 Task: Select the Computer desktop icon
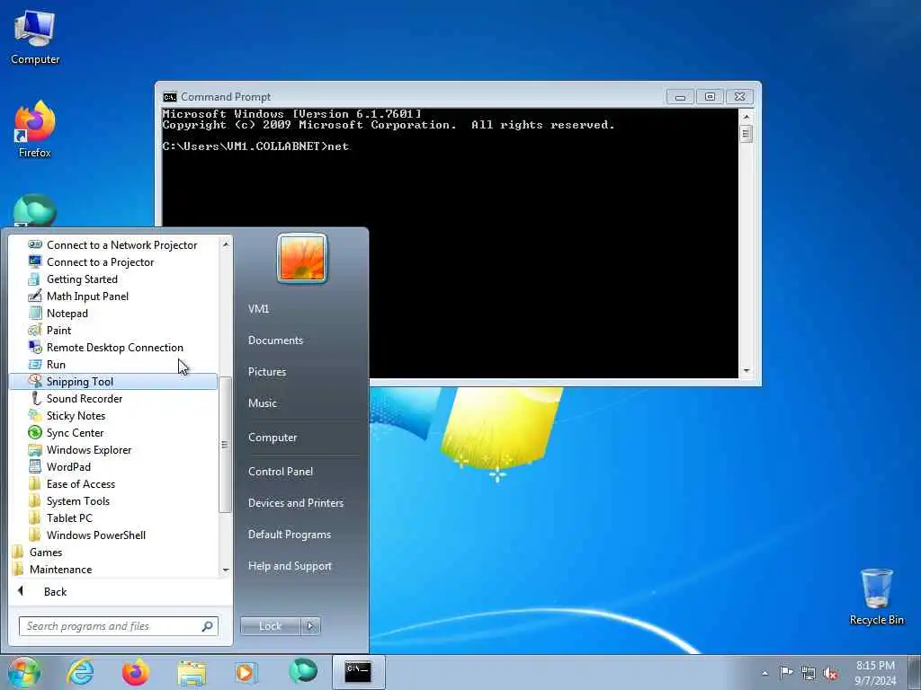35,38
